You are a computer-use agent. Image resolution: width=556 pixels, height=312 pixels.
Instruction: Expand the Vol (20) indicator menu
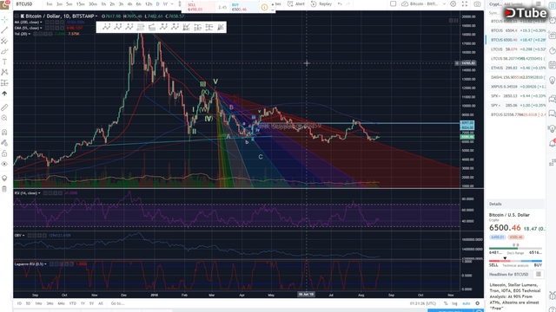tap(29, 34)
